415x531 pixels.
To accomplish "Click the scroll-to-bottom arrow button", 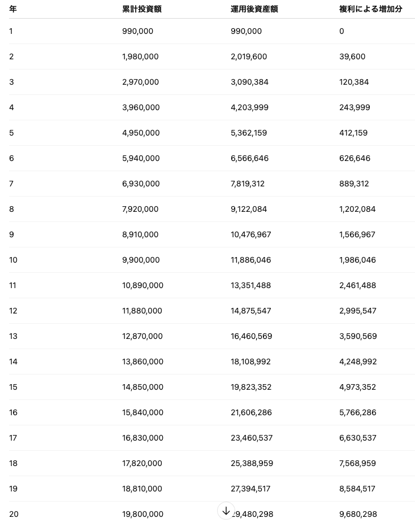I will tap(226, 511).
